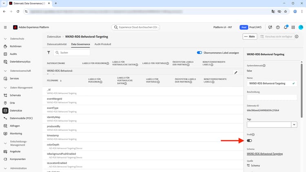Enable the Profil toggle
306x172 pixels.
click(249, 141)
